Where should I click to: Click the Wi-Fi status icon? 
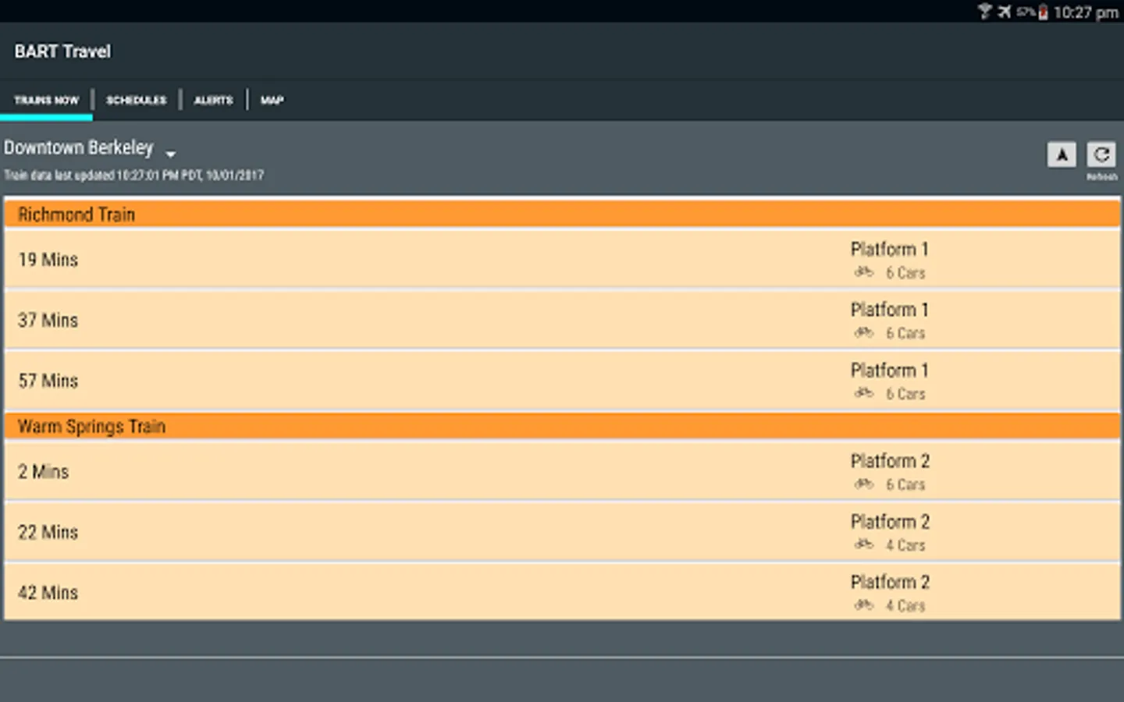[984, 11]
